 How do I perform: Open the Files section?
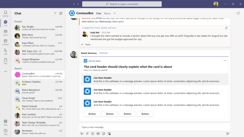[6, 61]
